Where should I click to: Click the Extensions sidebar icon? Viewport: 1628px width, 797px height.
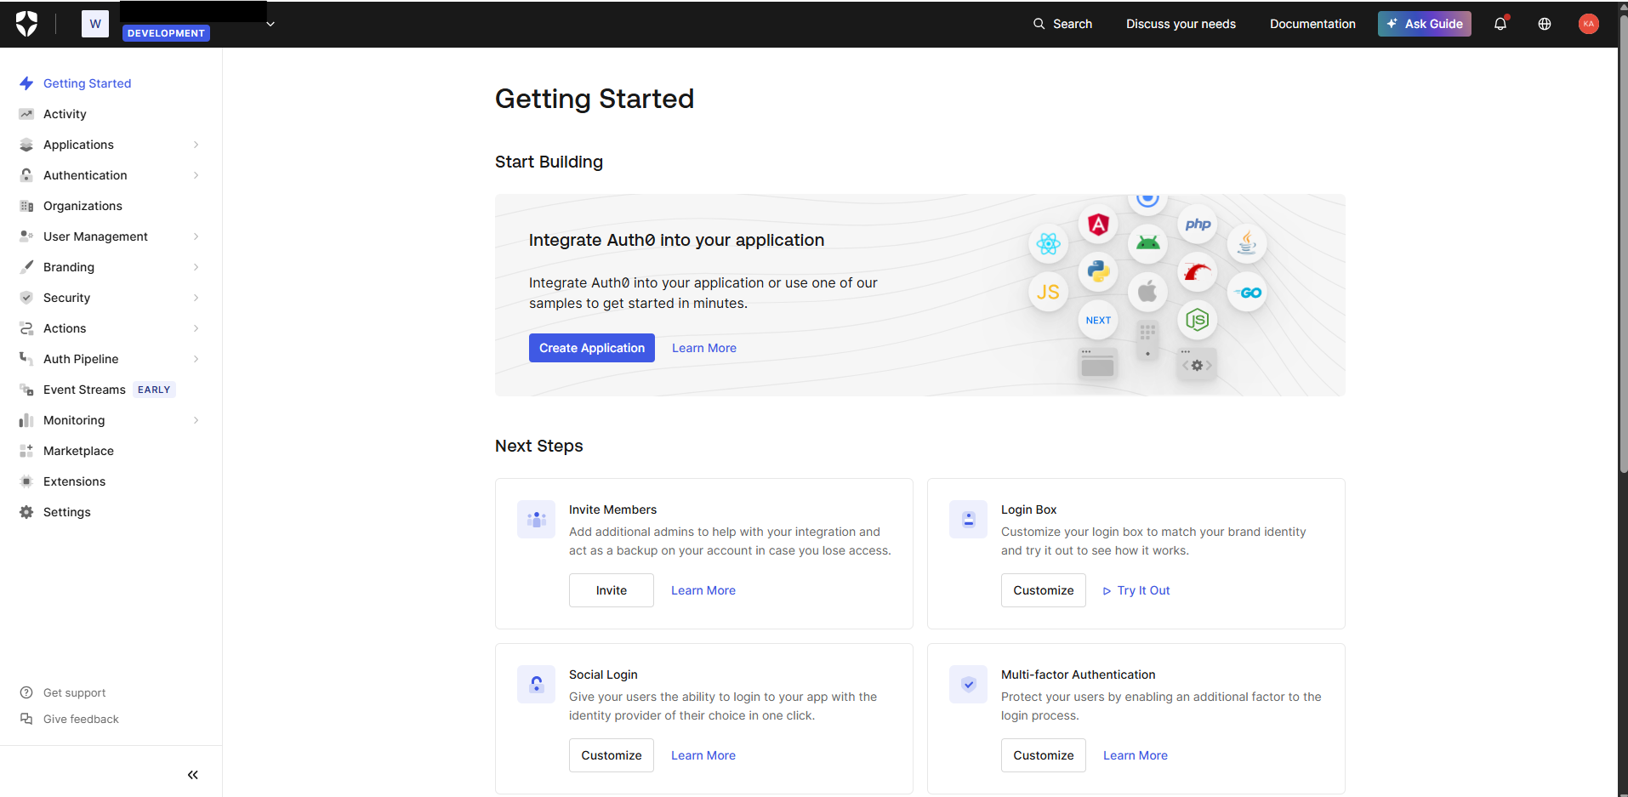coord(26,481)
